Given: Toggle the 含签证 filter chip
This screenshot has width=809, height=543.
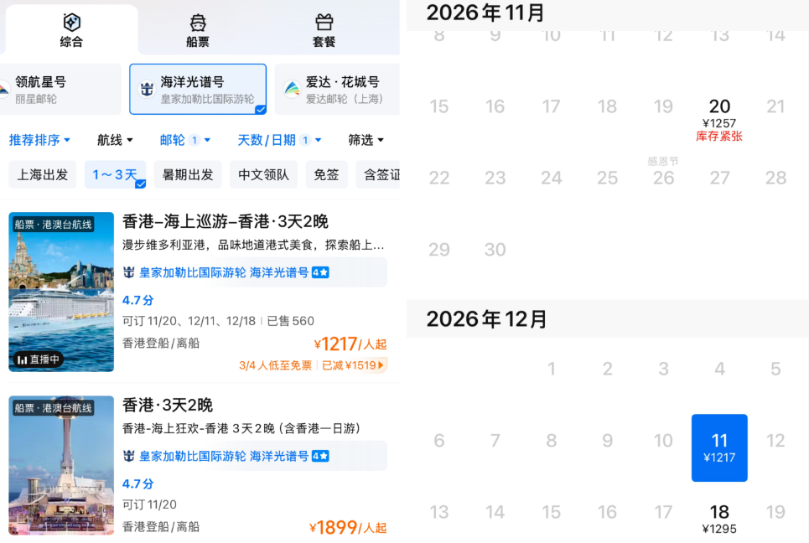Looking at the screenshot, I should tap(378, 175).
